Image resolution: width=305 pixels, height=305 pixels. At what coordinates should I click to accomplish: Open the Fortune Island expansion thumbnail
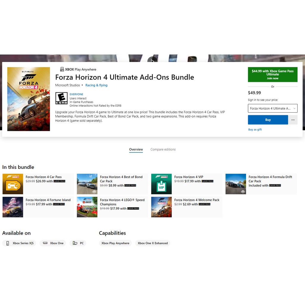tap(13, 207)
